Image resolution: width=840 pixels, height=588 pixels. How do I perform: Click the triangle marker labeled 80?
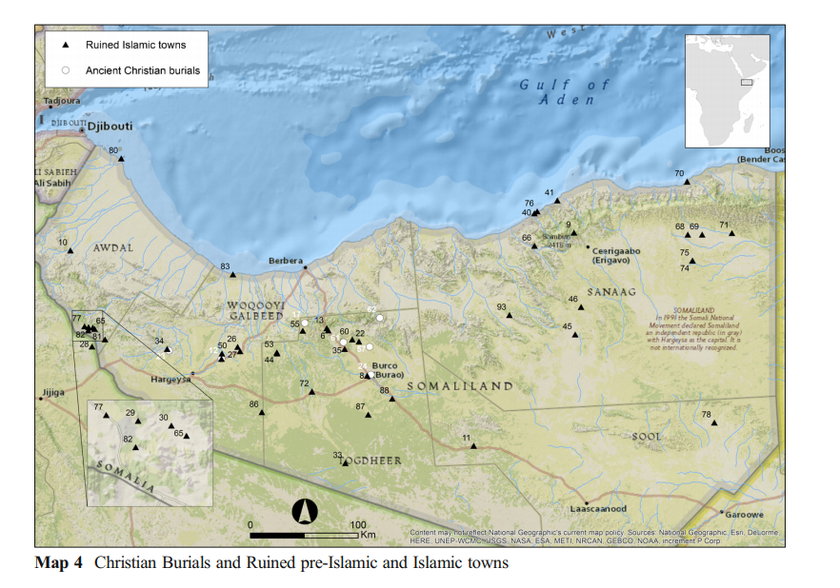[x=122, y=159]
